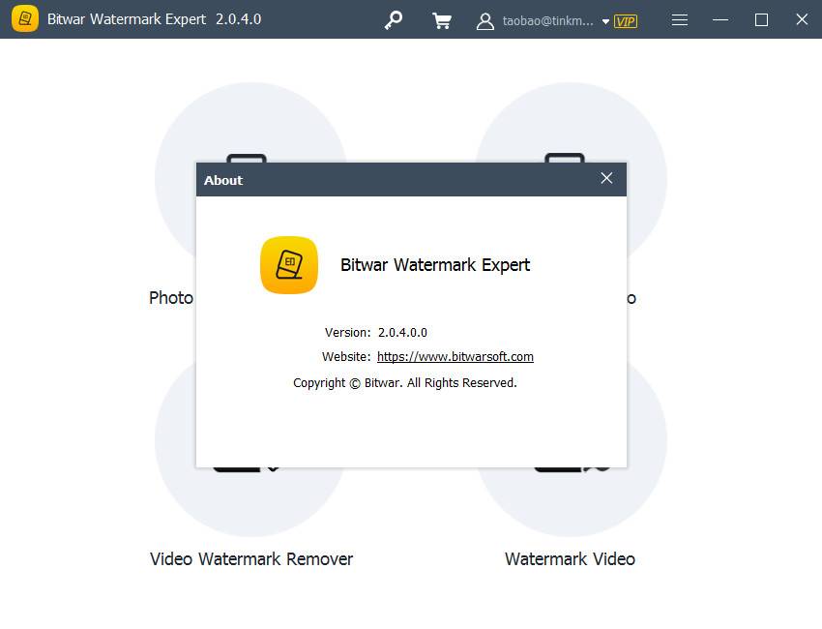Close the About dialog
This screenshot has height=629, width=822.
pos(606,178)
